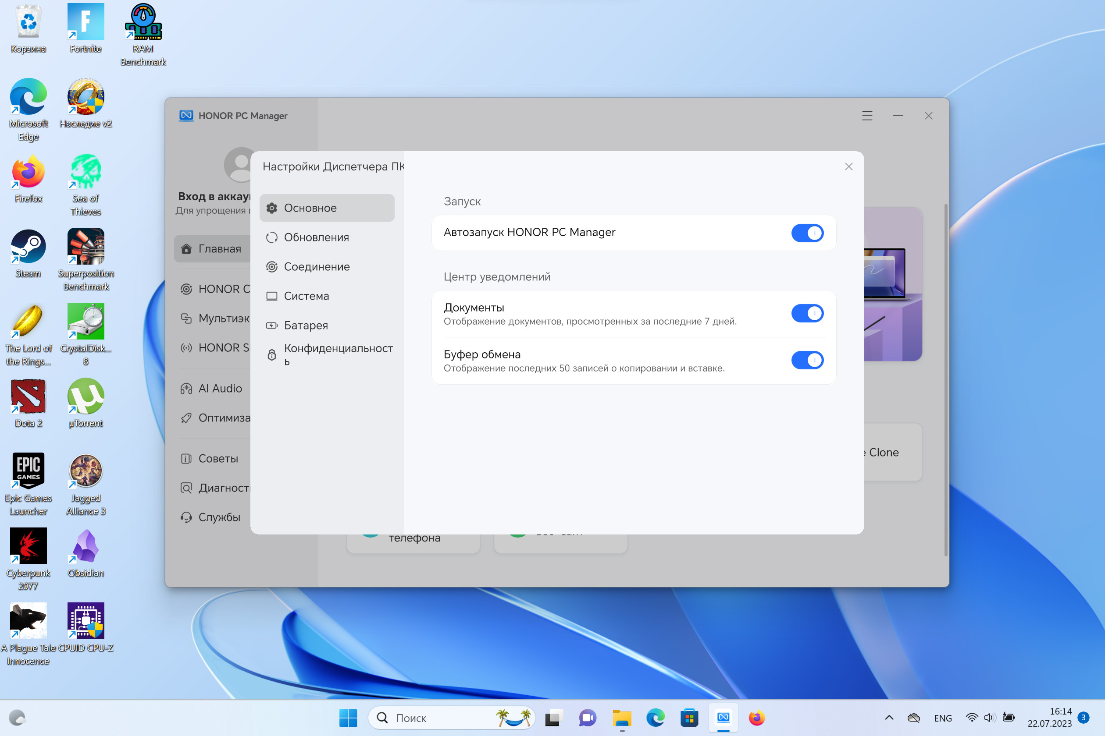Switch to the Батарея settings tab

[327, 325]
